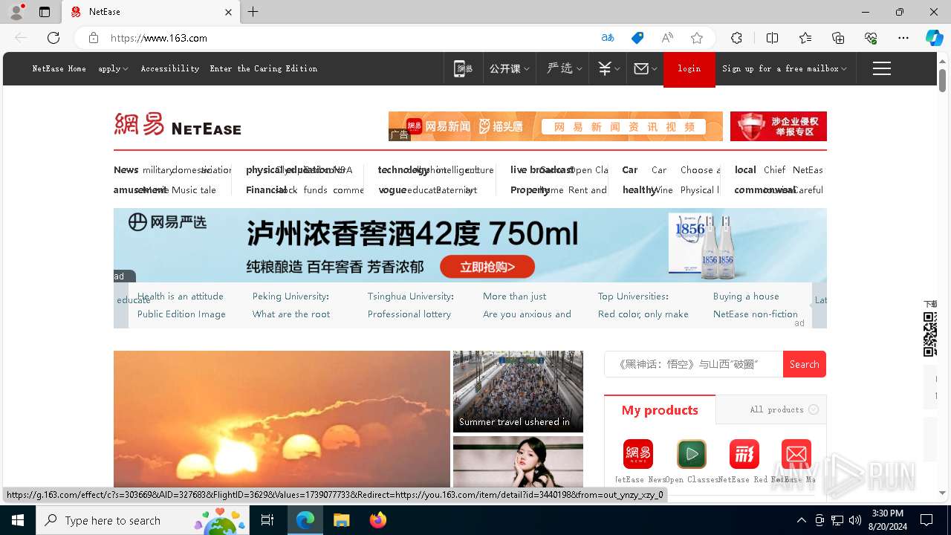
Task: Toggle split screen view icon
Action: click(x=772, y=38)
